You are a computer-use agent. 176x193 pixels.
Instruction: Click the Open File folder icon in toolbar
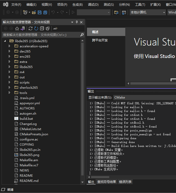(34, 12)
